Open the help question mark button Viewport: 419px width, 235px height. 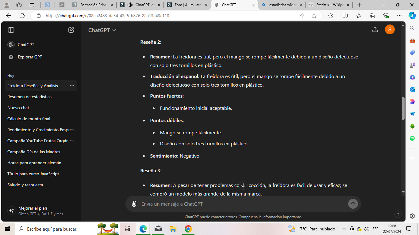click(x=398, y=214)
